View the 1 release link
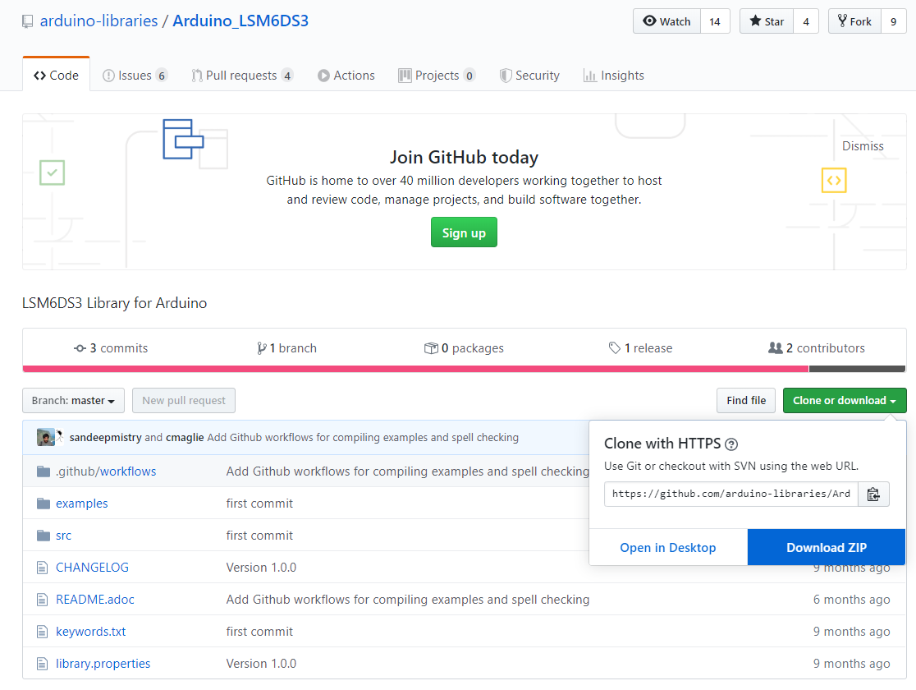This screenshot has width=916, height=690. coord(640,348)
